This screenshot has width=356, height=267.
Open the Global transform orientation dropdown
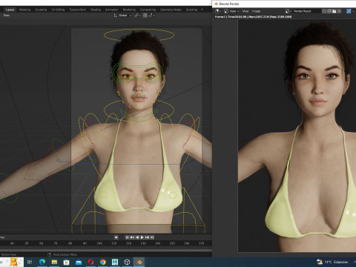click(122, 16)
